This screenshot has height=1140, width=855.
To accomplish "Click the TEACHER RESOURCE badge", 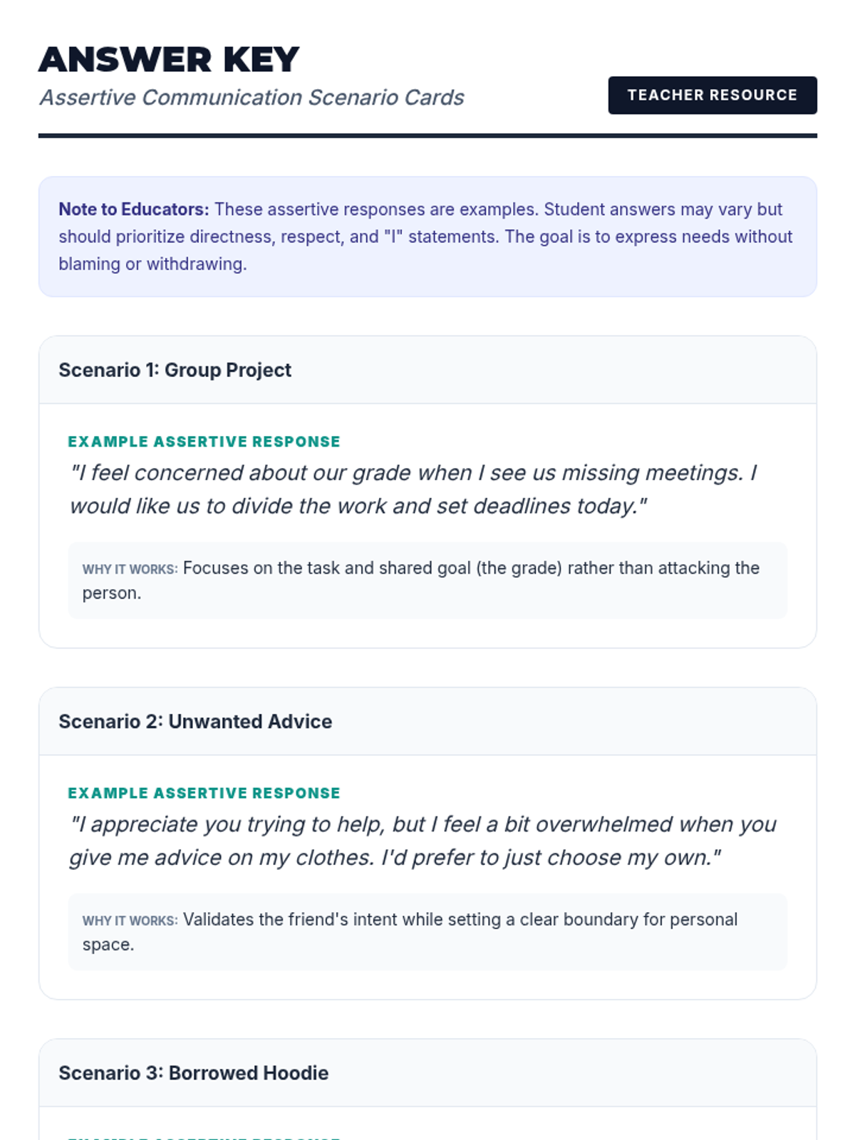I will pyautogui.click(x=712, y=95).
